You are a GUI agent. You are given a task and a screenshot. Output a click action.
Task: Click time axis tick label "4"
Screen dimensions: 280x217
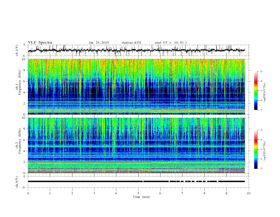[x=116, y=193]
